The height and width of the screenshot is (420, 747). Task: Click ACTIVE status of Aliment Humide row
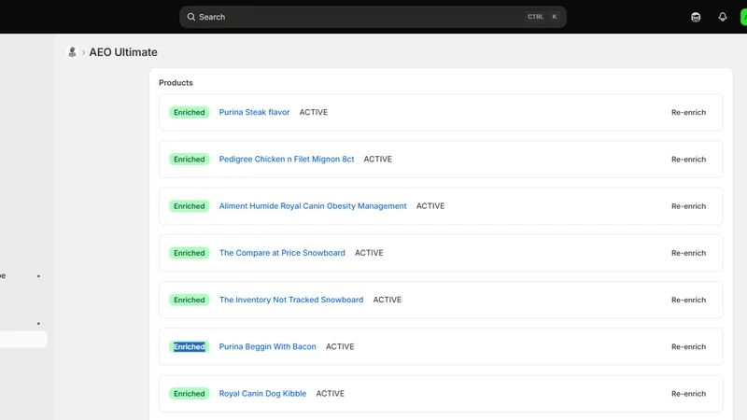coord(430,206)
